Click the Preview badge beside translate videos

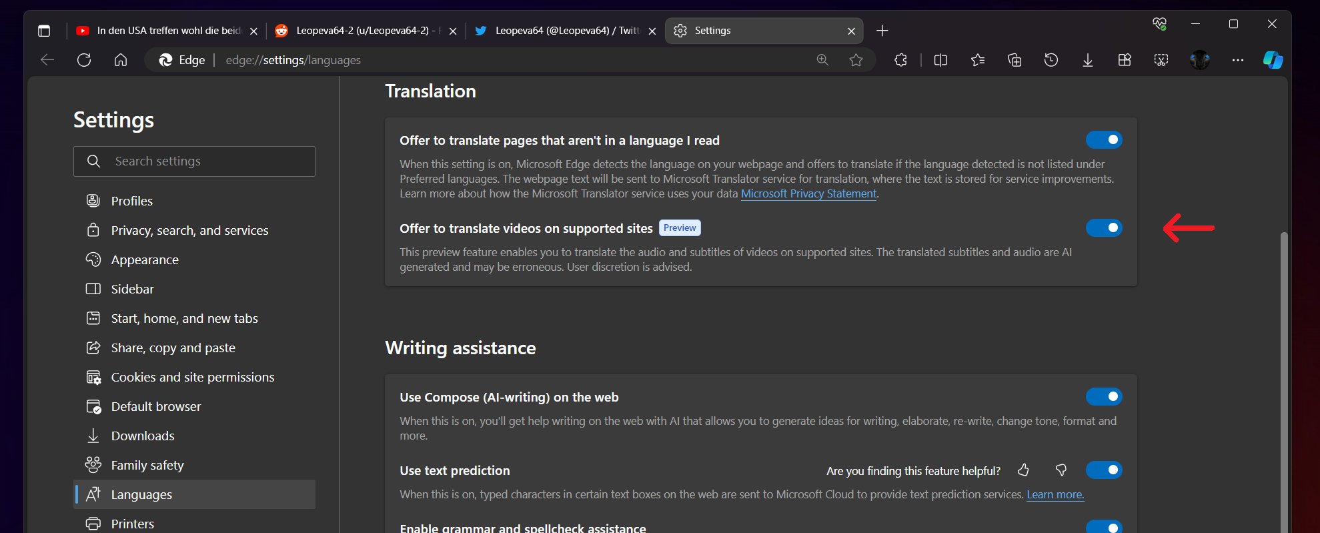(680, 228)
